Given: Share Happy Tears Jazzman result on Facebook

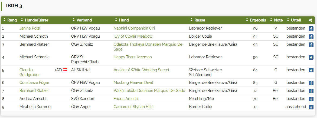Looking at the screenshot, I should click(311, 58).
